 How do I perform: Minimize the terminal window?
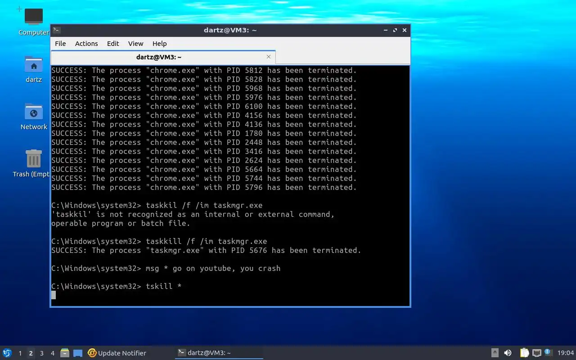click(386, 30)
